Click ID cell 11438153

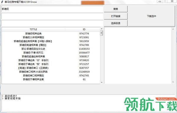click(84, 49)
